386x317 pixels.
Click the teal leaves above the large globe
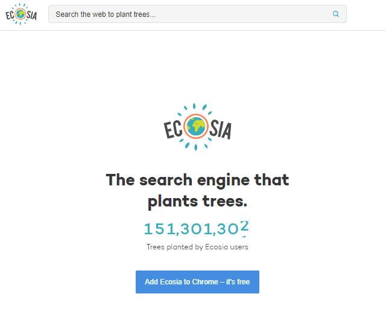click(194, 109)
